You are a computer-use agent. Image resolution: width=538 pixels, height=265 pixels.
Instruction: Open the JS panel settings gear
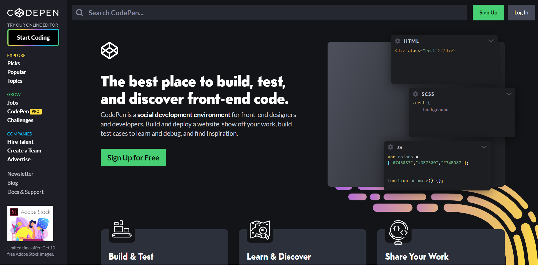coord(391,147)
